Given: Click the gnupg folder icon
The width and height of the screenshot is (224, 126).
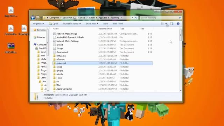Looking at the screenshot, I should 54,71.
